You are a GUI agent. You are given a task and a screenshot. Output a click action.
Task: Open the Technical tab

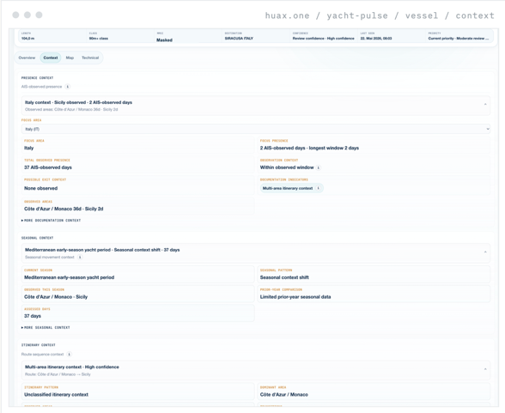point(90,58)
